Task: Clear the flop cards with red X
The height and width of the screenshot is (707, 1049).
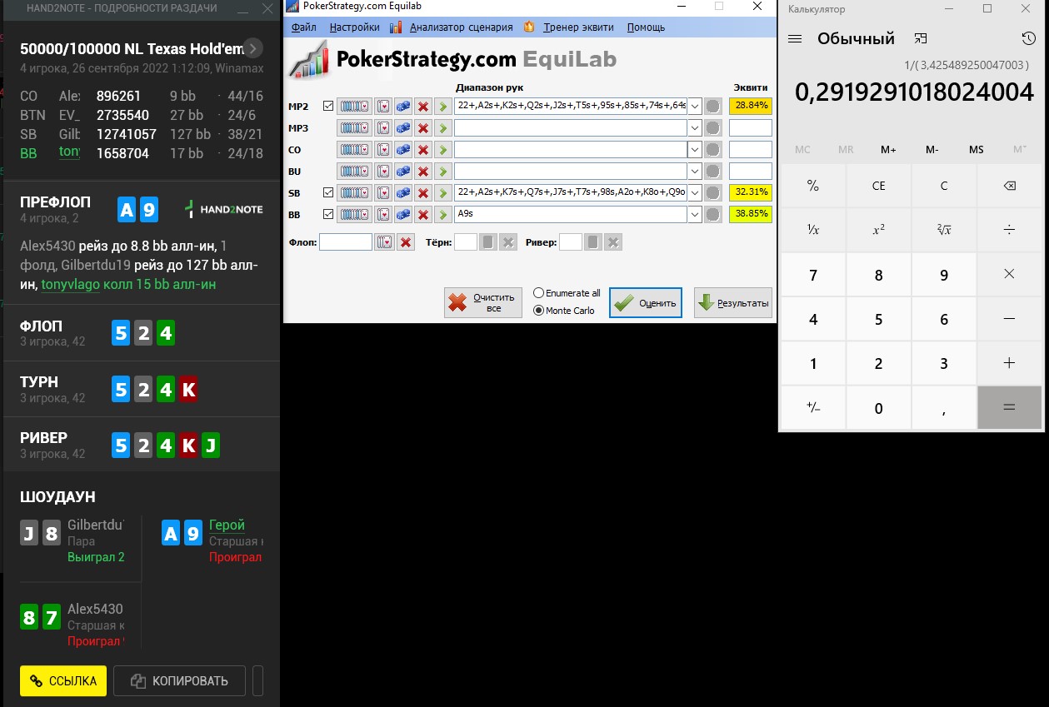Action: tap(406, 242)
